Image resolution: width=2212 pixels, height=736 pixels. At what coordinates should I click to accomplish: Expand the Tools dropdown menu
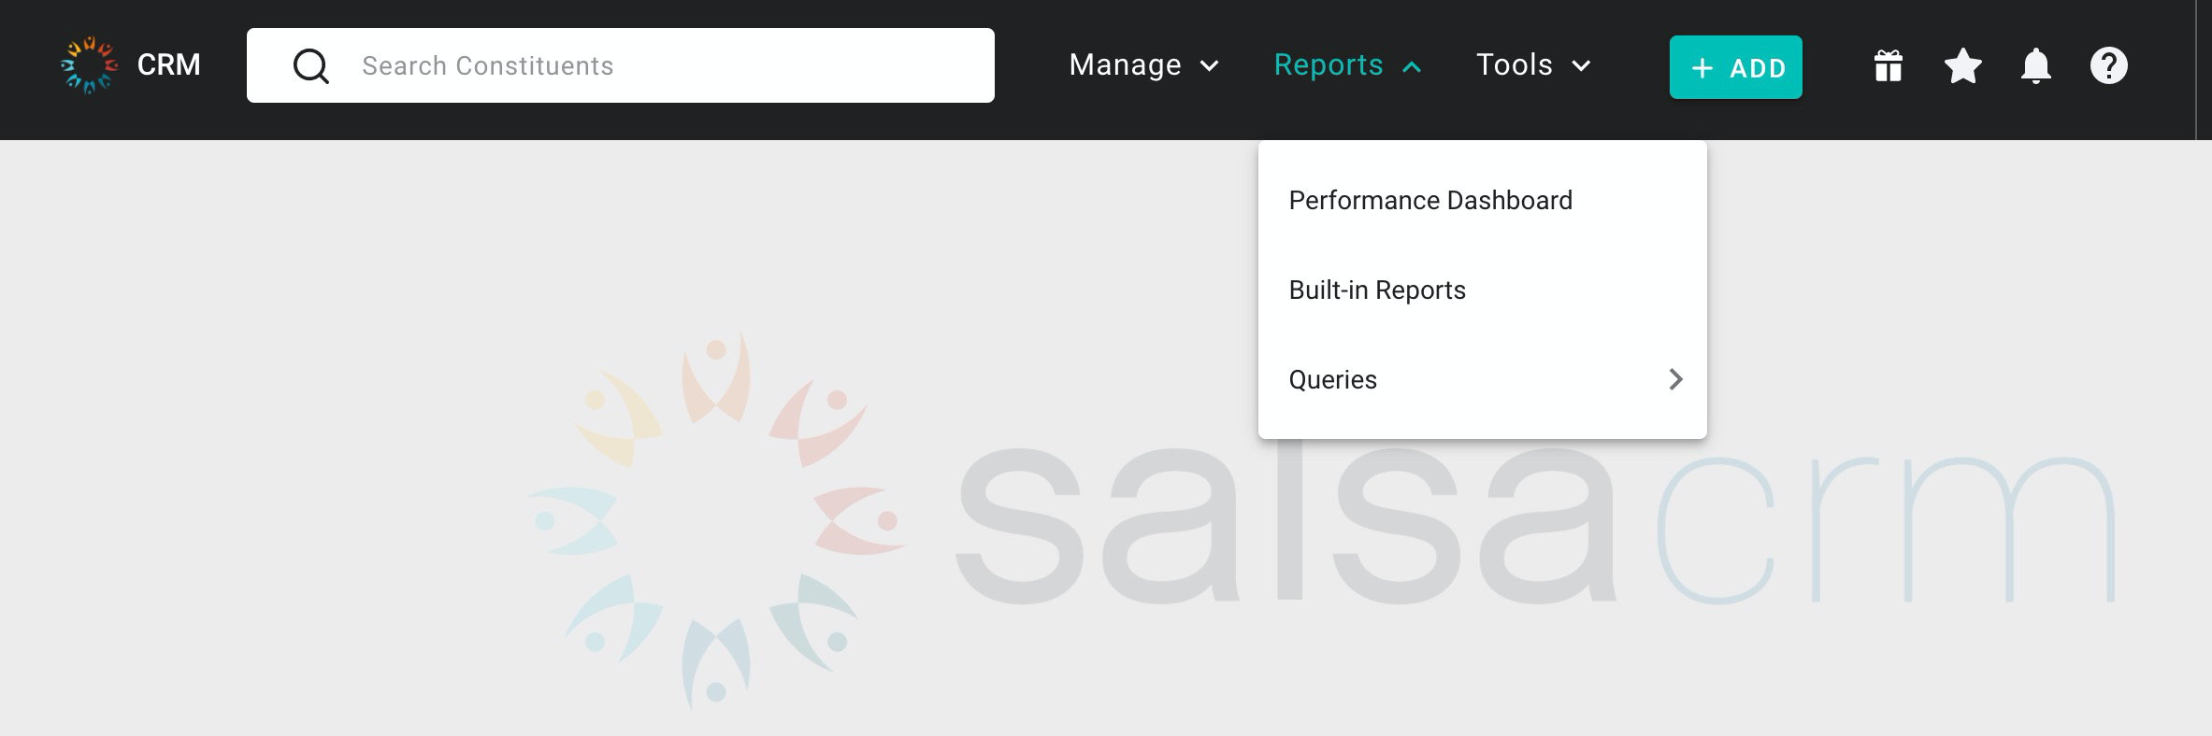pos(1533,65)
